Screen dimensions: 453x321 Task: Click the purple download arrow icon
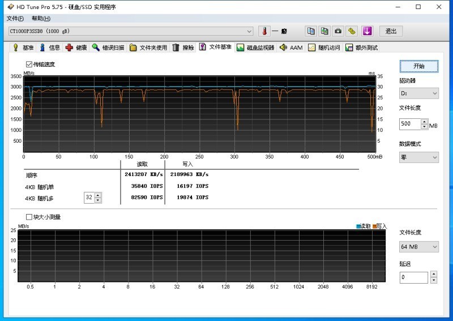click(367, 31)
